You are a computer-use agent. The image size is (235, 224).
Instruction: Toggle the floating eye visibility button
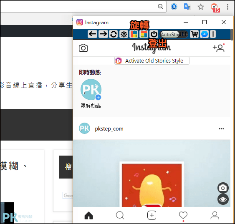click(223, 199)
